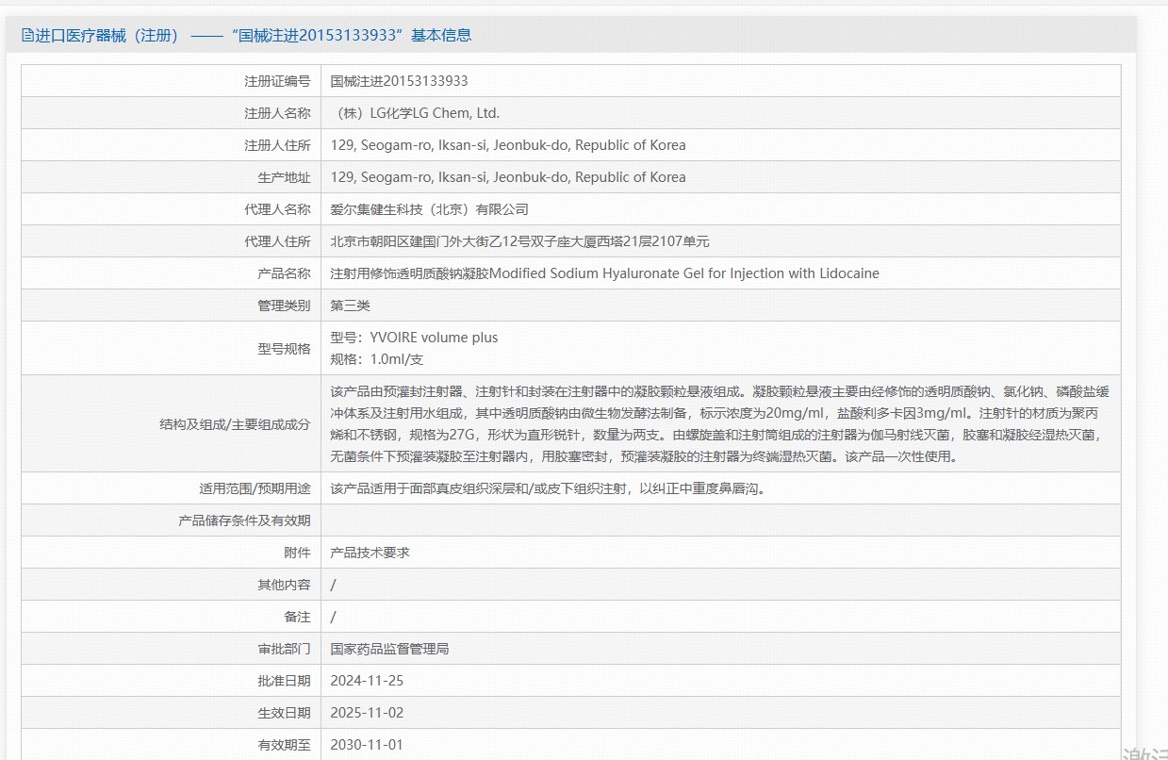The image size is (1168, 760).
Task: Click the 生产地址 address value
Action: coord(508,177)
